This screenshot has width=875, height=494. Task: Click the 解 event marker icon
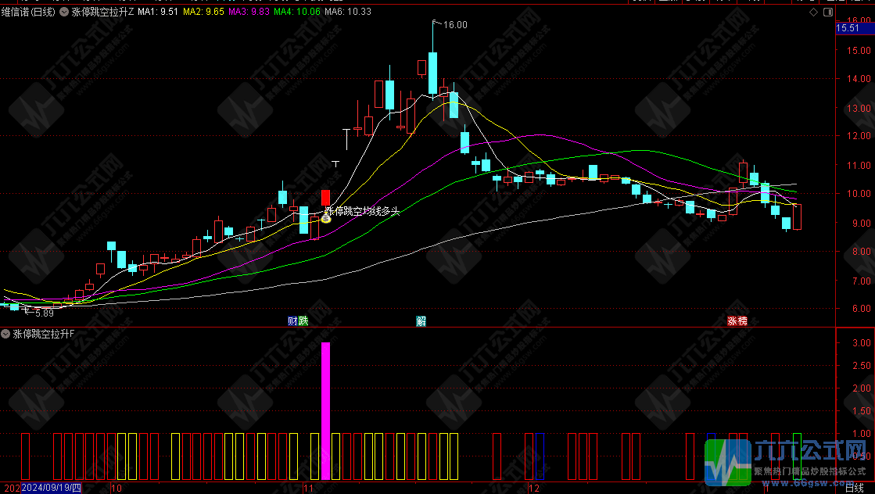(421, 320)
